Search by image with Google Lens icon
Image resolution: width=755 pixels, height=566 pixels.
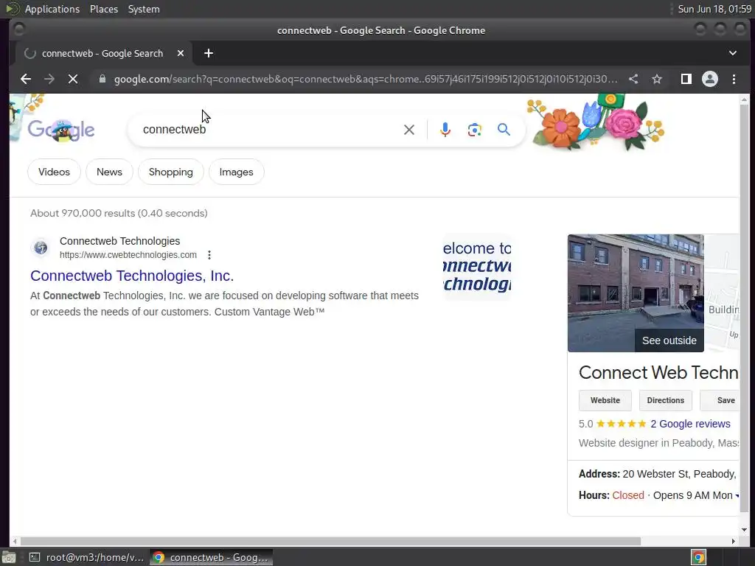(x=474, y=130)
